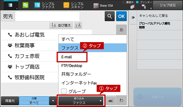The height and width of the screenshot is (107, 183).
Task: Jump to the わ index tab
Action: (121, 100)
